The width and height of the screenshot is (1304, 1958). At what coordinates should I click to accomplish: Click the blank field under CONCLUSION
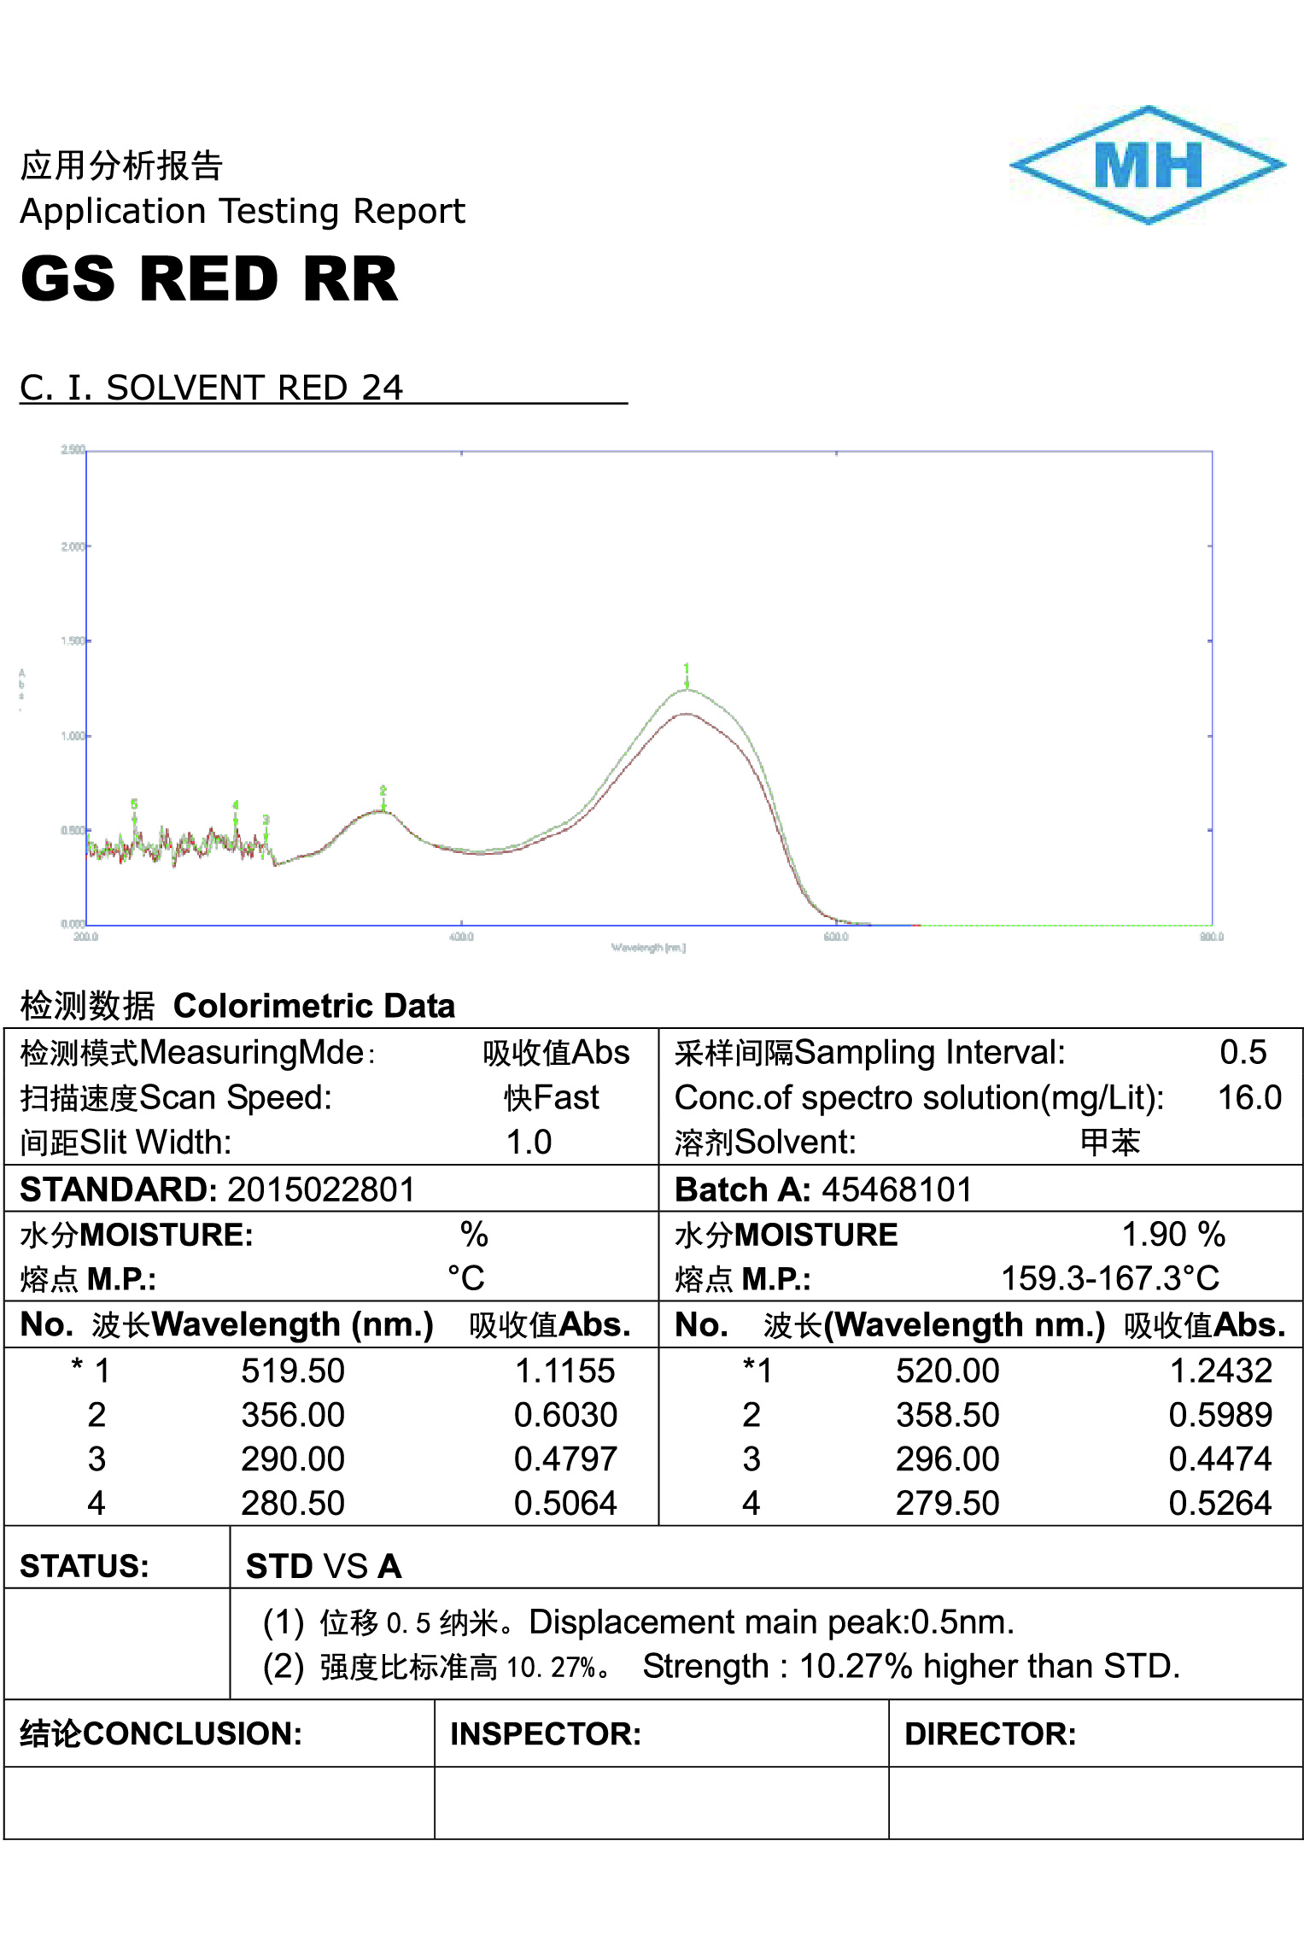pyautogui.click(x=219, y=1802)
